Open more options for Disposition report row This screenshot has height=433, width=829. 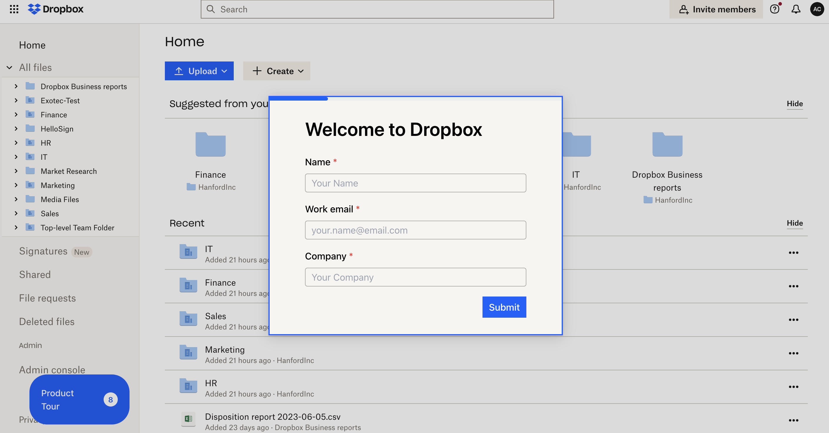tap(793, 420)
